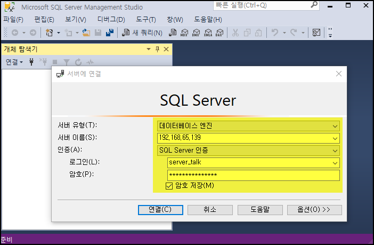This screenshot has height=245, width=374.
Task: Click the 연결(C) connect button
Action: (x=160, y=210)
